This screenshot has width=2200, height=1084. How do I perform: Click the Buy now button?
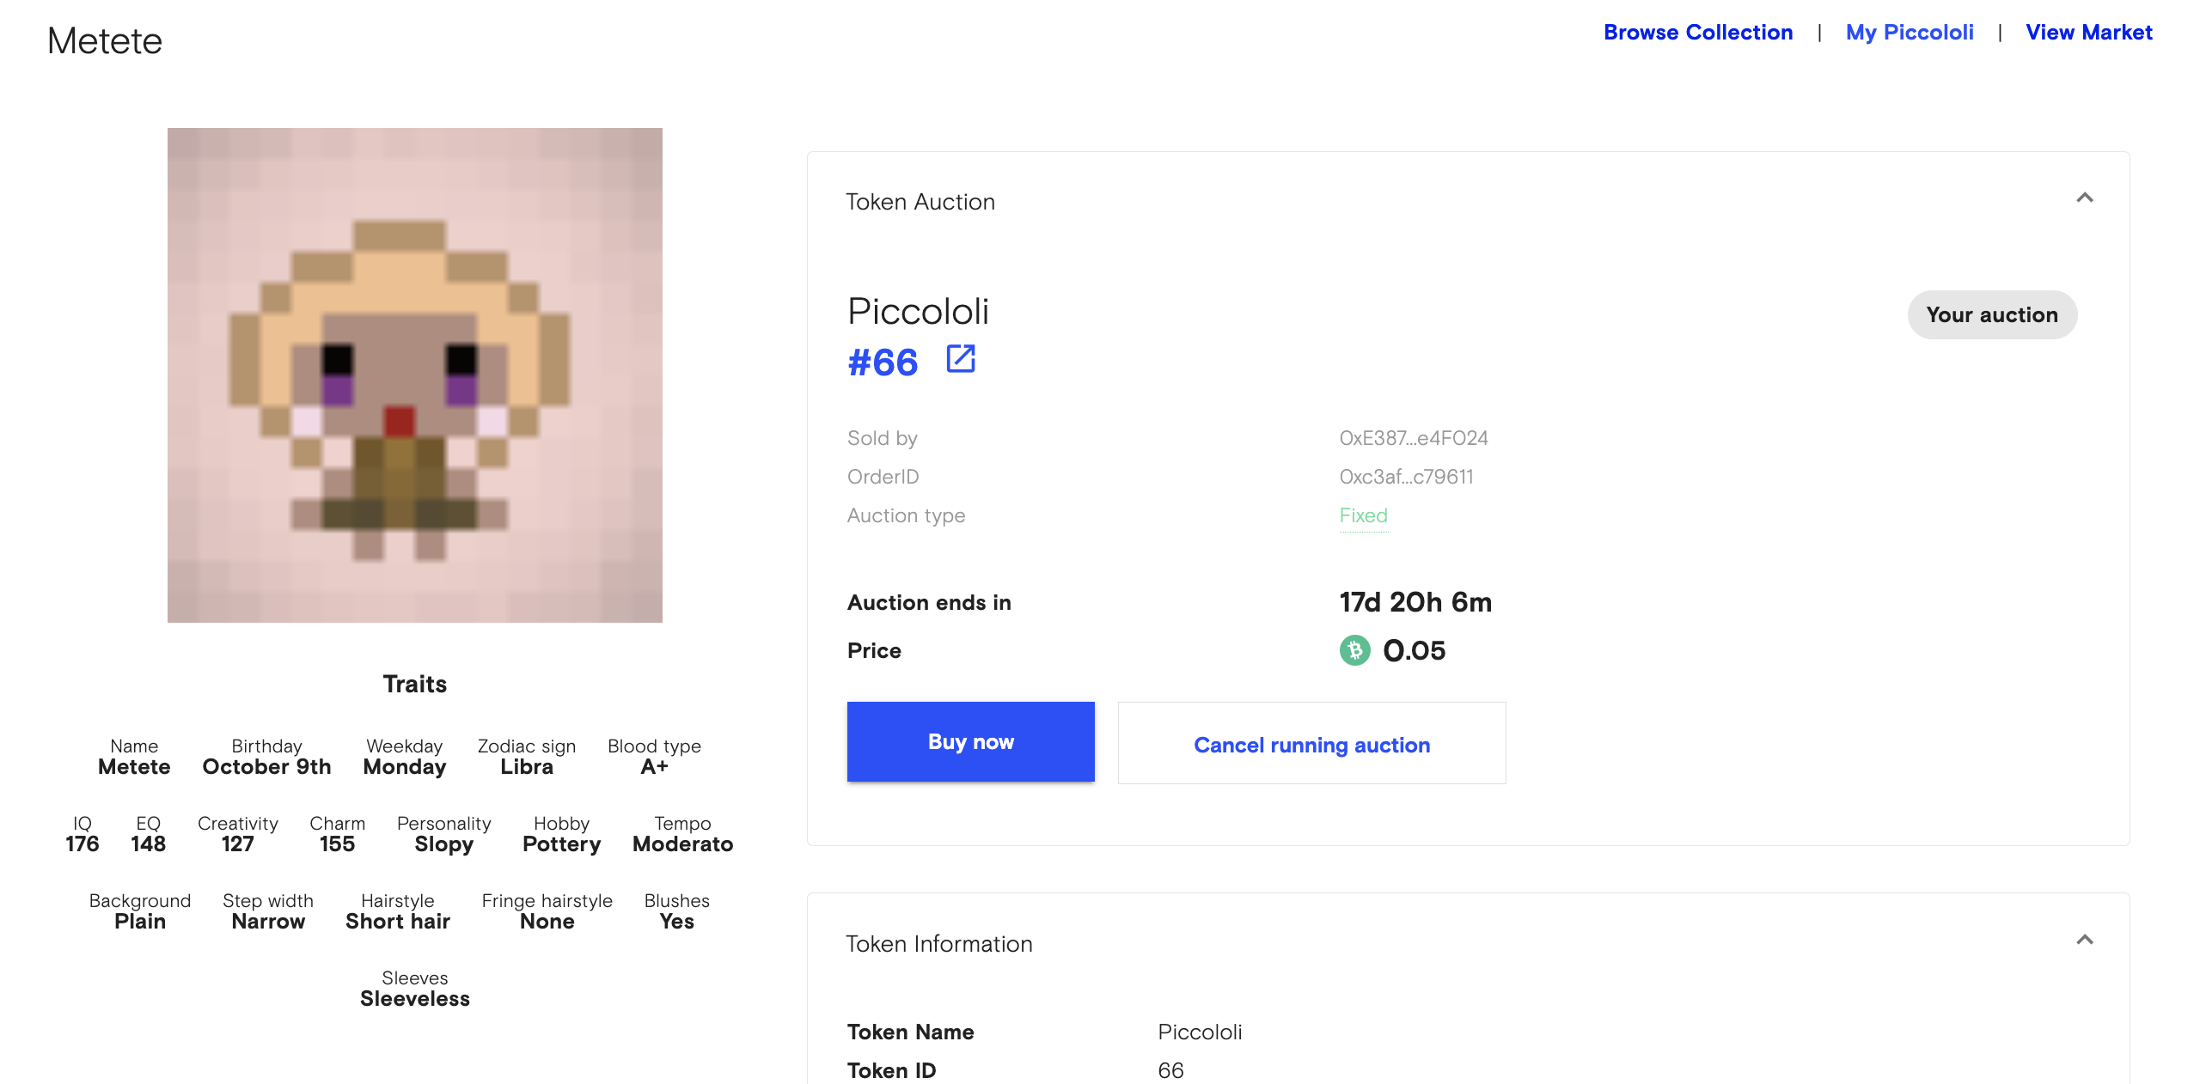click(971, 742)
